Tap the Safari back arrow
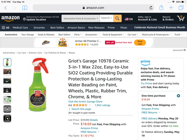 click(6, 8)
